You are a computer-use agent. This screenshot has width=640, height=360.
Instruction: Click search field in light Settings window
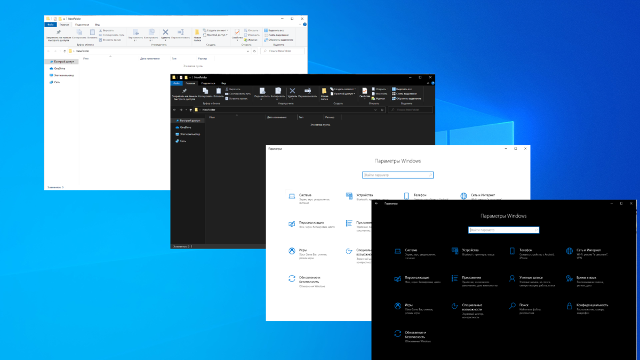pos(398,175)
